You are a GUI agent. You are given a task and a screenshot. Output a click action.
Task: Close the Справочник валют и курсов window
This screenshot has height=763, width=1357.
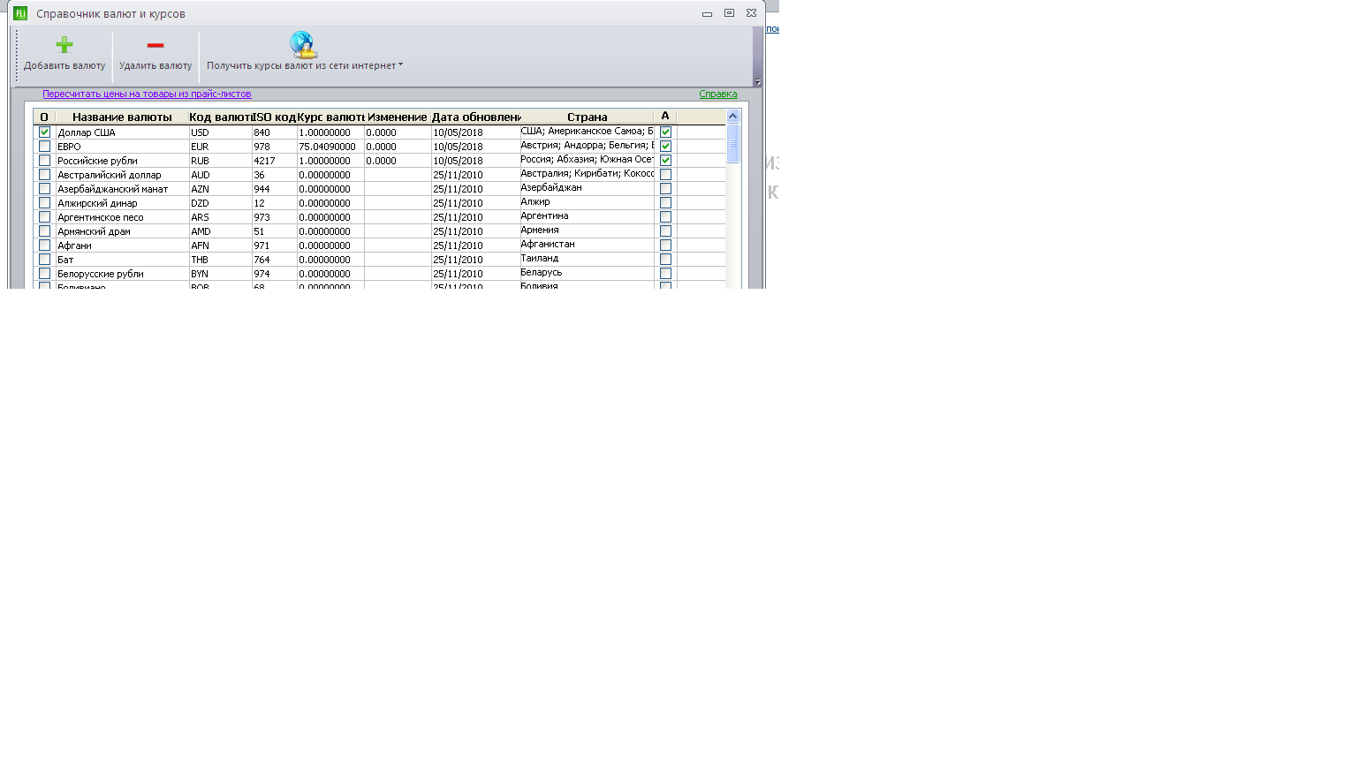(x=751, y=13)
